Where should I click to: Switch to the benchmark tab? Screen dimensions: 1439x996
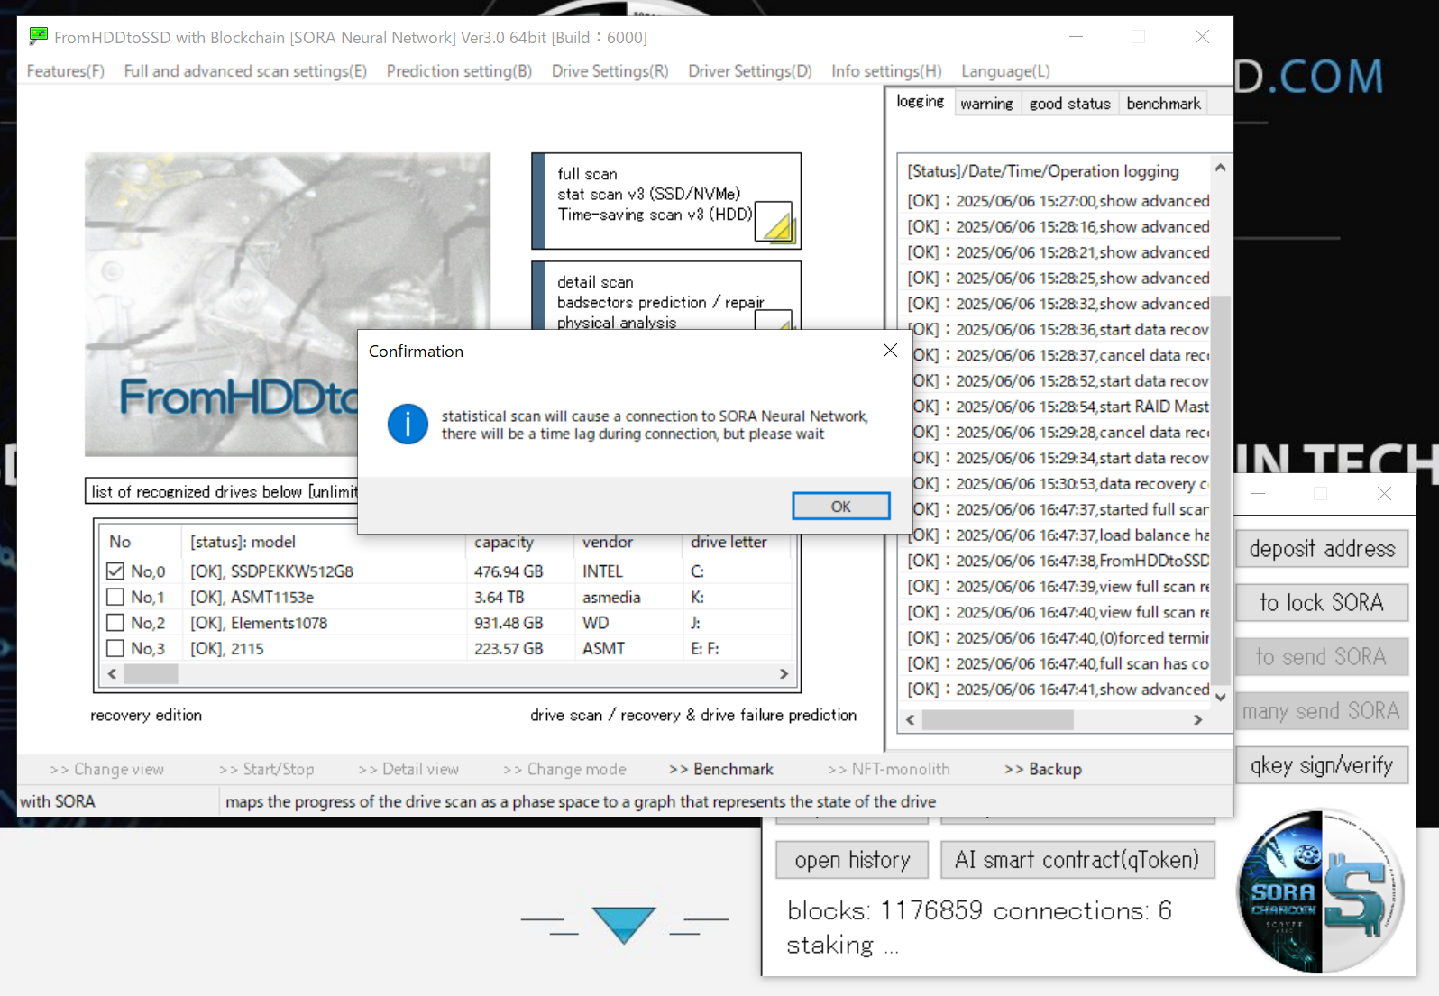pyautogui.click(x=1163, y=104)
